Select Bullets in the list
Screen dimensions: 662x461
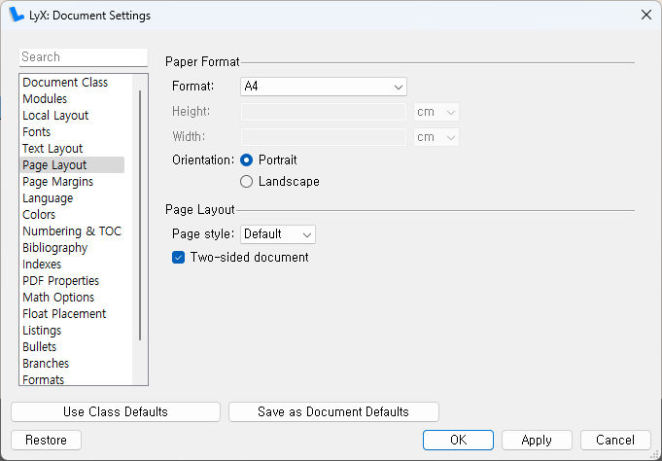39,347
